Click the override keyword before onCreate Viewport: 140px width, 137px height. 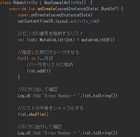(18, 9)
